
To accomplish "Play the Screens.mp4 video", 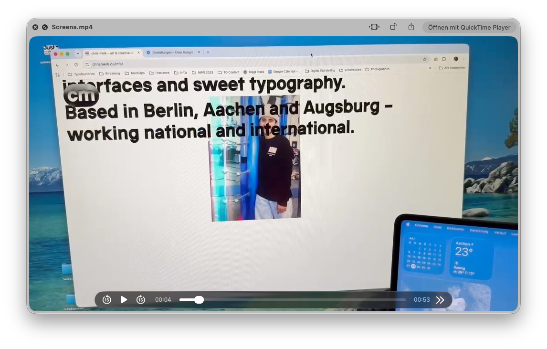I will tap(124, 300).
